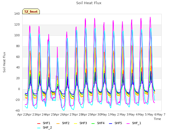Click the Apr 30 x-axis date label

[96, 114]
